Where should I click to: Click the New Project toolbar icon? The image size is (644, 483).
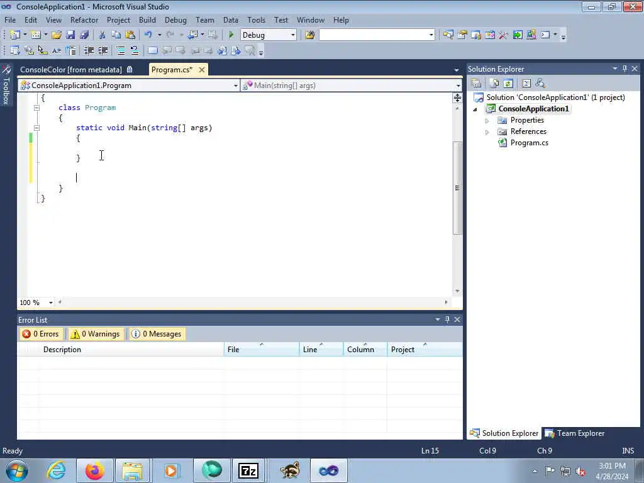point(15,35)
